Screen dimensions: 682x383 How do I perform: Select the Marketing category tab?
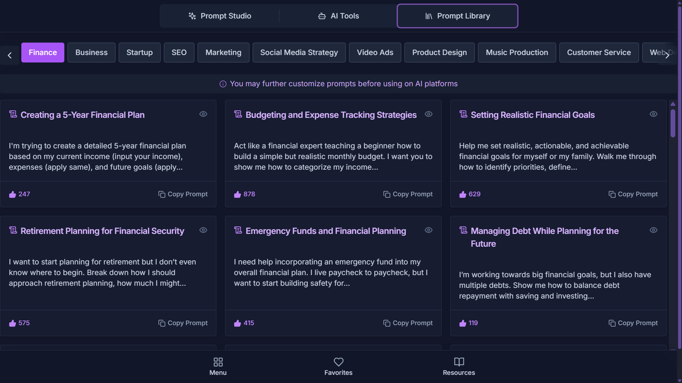click(x=223, y=52)
